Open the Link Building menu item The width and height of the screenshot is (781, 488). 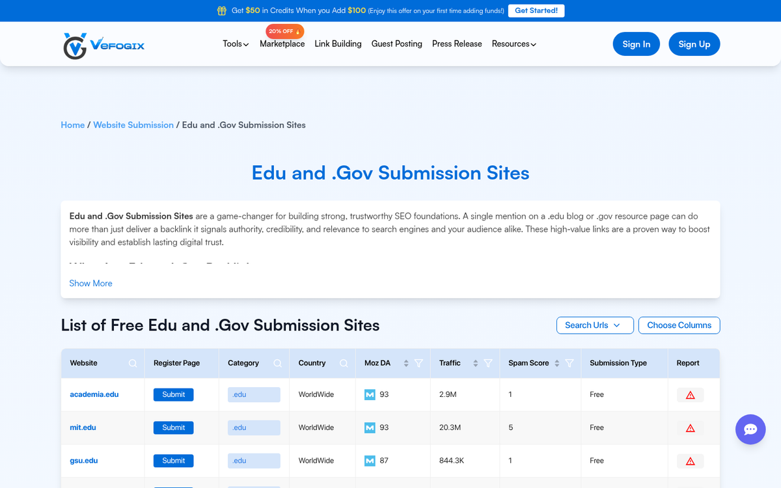[x=338, y=44]
